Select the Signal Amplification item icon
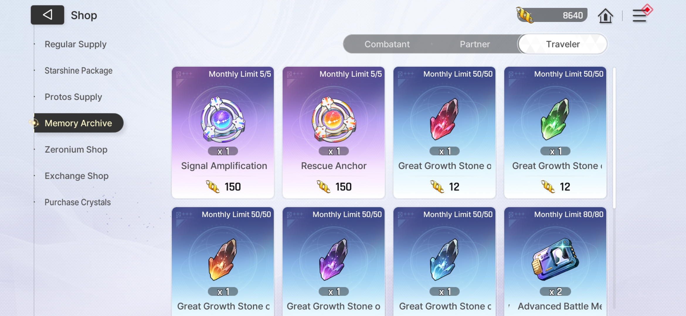 coord(223,120)
